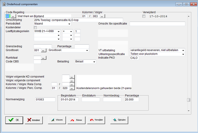Click the Einddatum field
The height and width of the screenshot is (133, 198).
tap(91, 99)
